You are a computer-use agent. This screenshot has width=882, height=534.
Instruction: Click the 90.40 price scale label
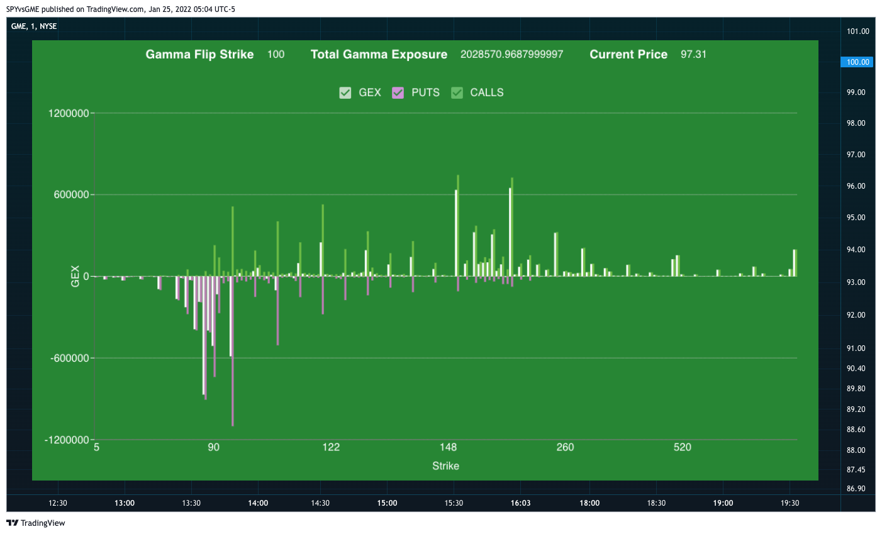856,369
